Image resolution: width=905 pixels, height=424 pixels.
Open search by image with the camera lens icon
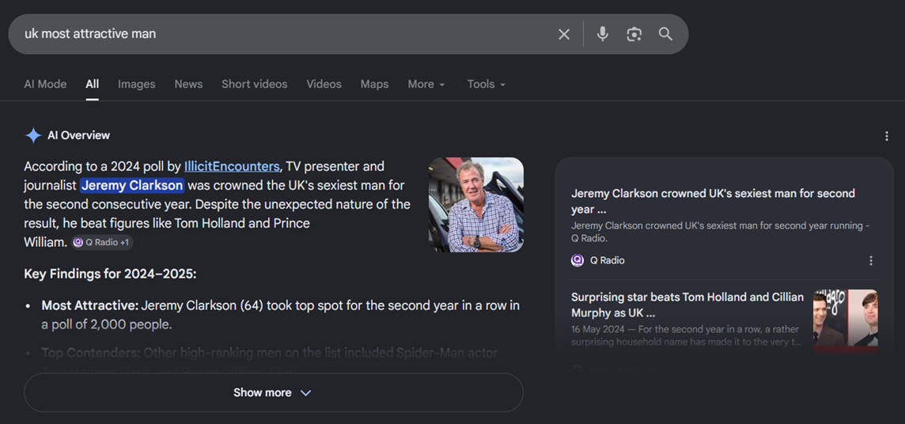point(634,35)
